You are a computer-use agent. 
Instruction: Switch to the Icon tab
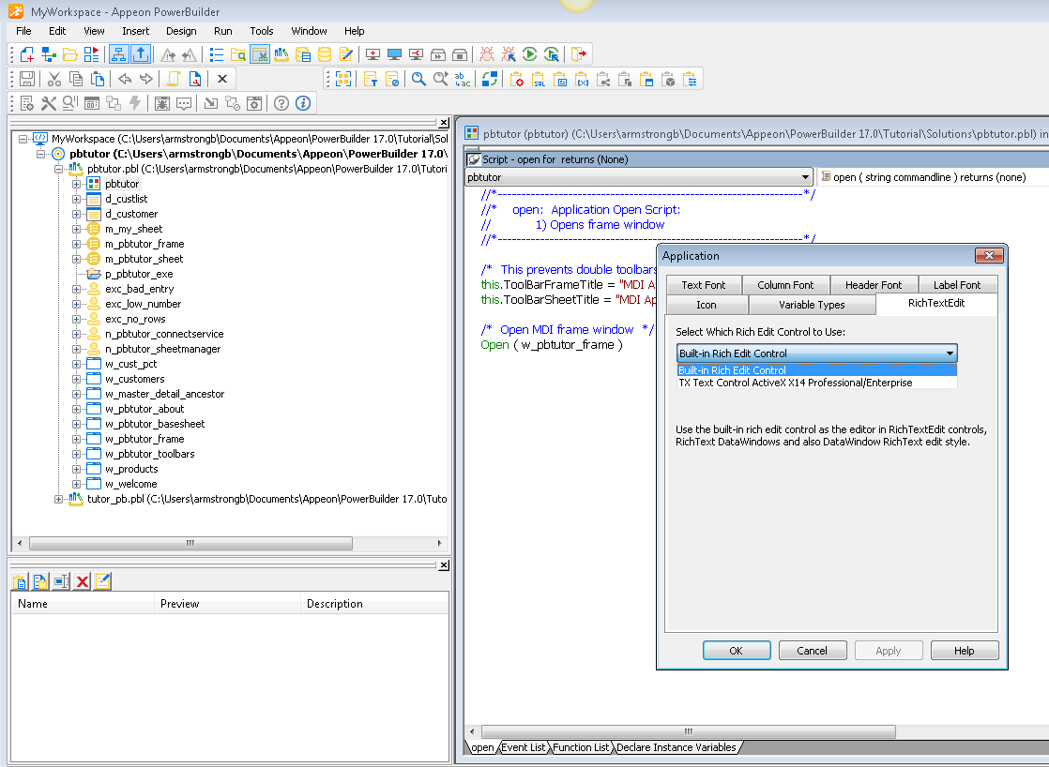pos(707,305)
